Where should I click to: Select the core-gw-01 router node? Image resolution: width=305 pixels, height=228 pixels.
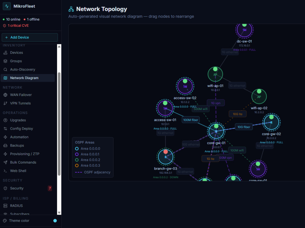[216, 131]
